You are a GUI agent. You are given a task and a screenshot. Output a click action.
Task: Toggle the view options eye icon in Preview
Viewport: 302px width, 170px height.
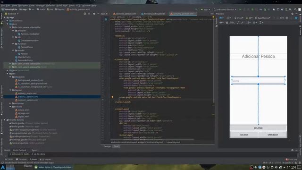coord(221,23)
